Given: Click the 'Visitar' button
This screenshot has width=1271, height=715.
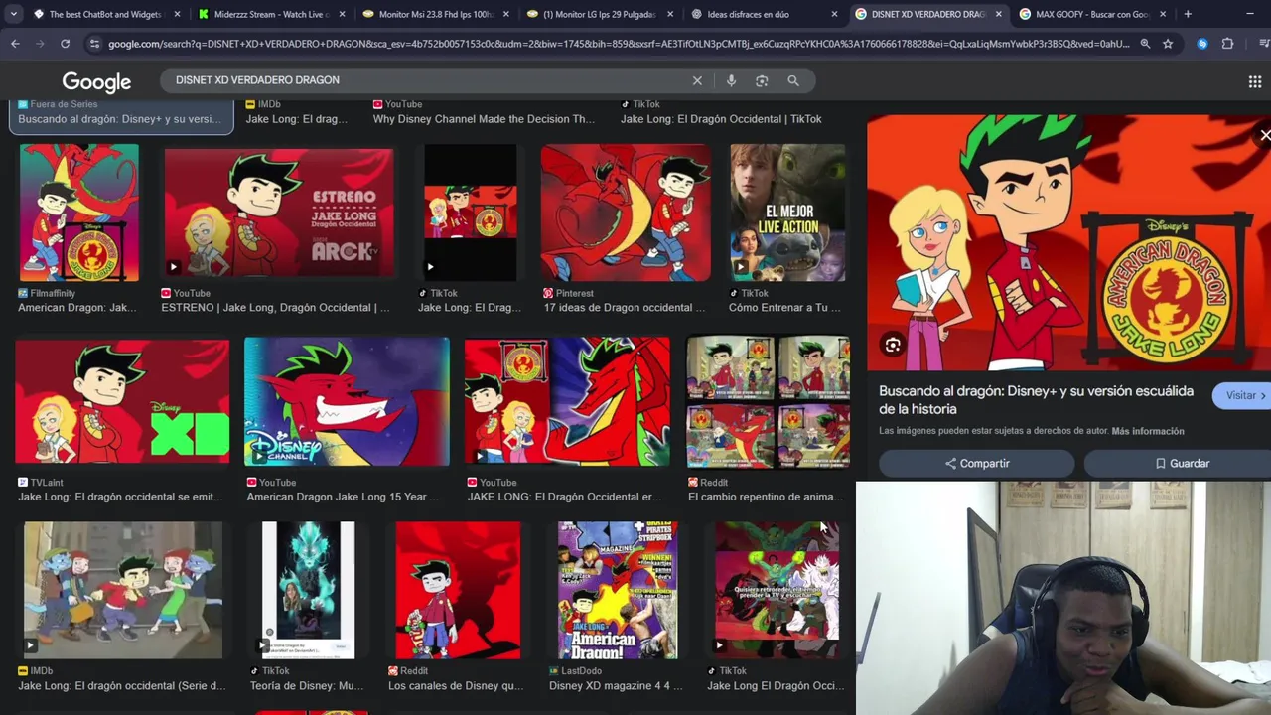Looking at the screenshot, I should point(1243,395).
